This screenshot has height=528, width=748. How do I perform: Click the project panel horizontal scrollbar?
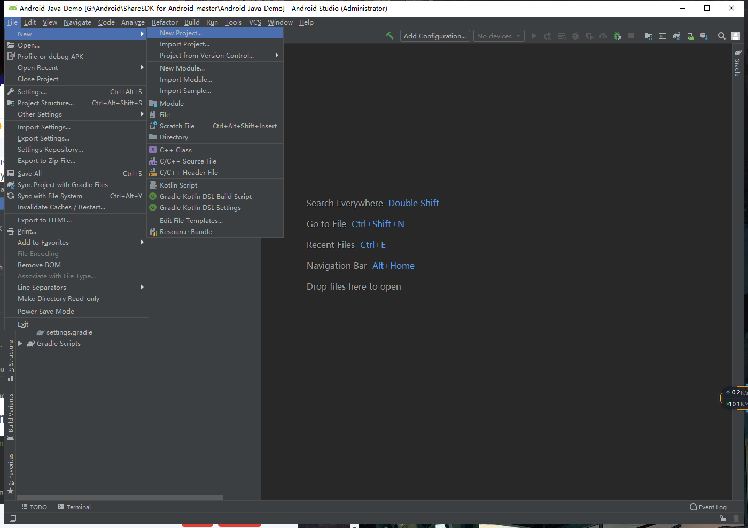click(119, 498)
